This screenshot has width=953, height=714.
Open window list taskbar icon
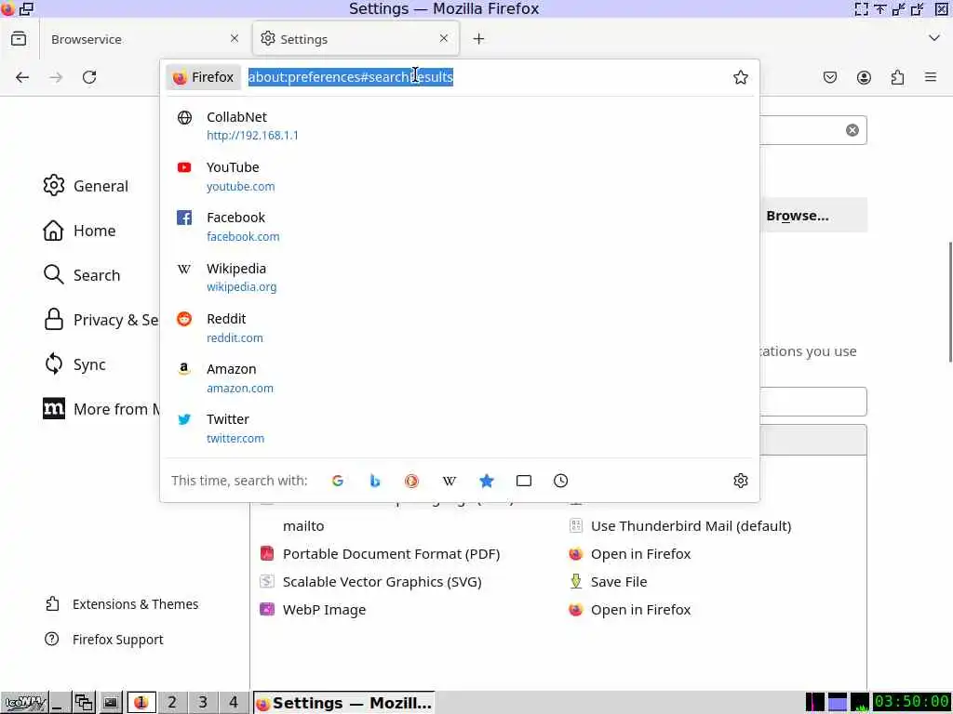tap(83, 703)
